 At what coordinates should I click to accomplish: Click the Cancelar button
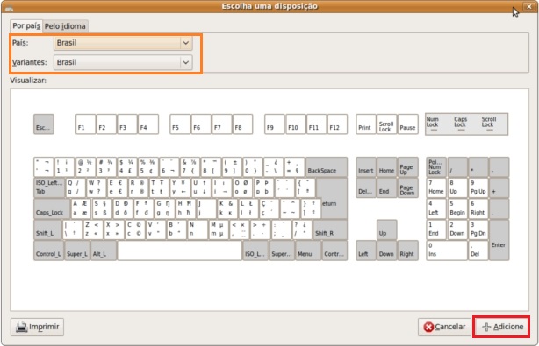tap(444, 327)
